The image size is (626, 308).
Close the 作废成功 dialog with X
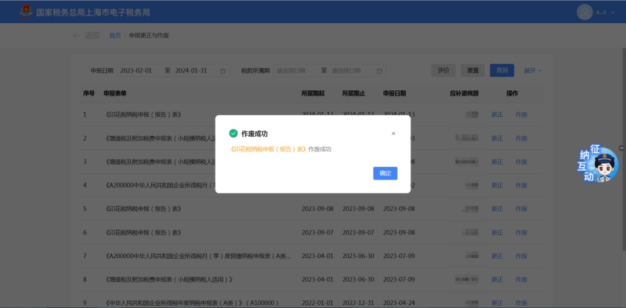394,133
